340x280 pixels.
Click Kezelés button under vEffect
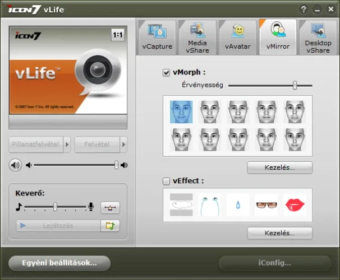click(x=280, y=233)
